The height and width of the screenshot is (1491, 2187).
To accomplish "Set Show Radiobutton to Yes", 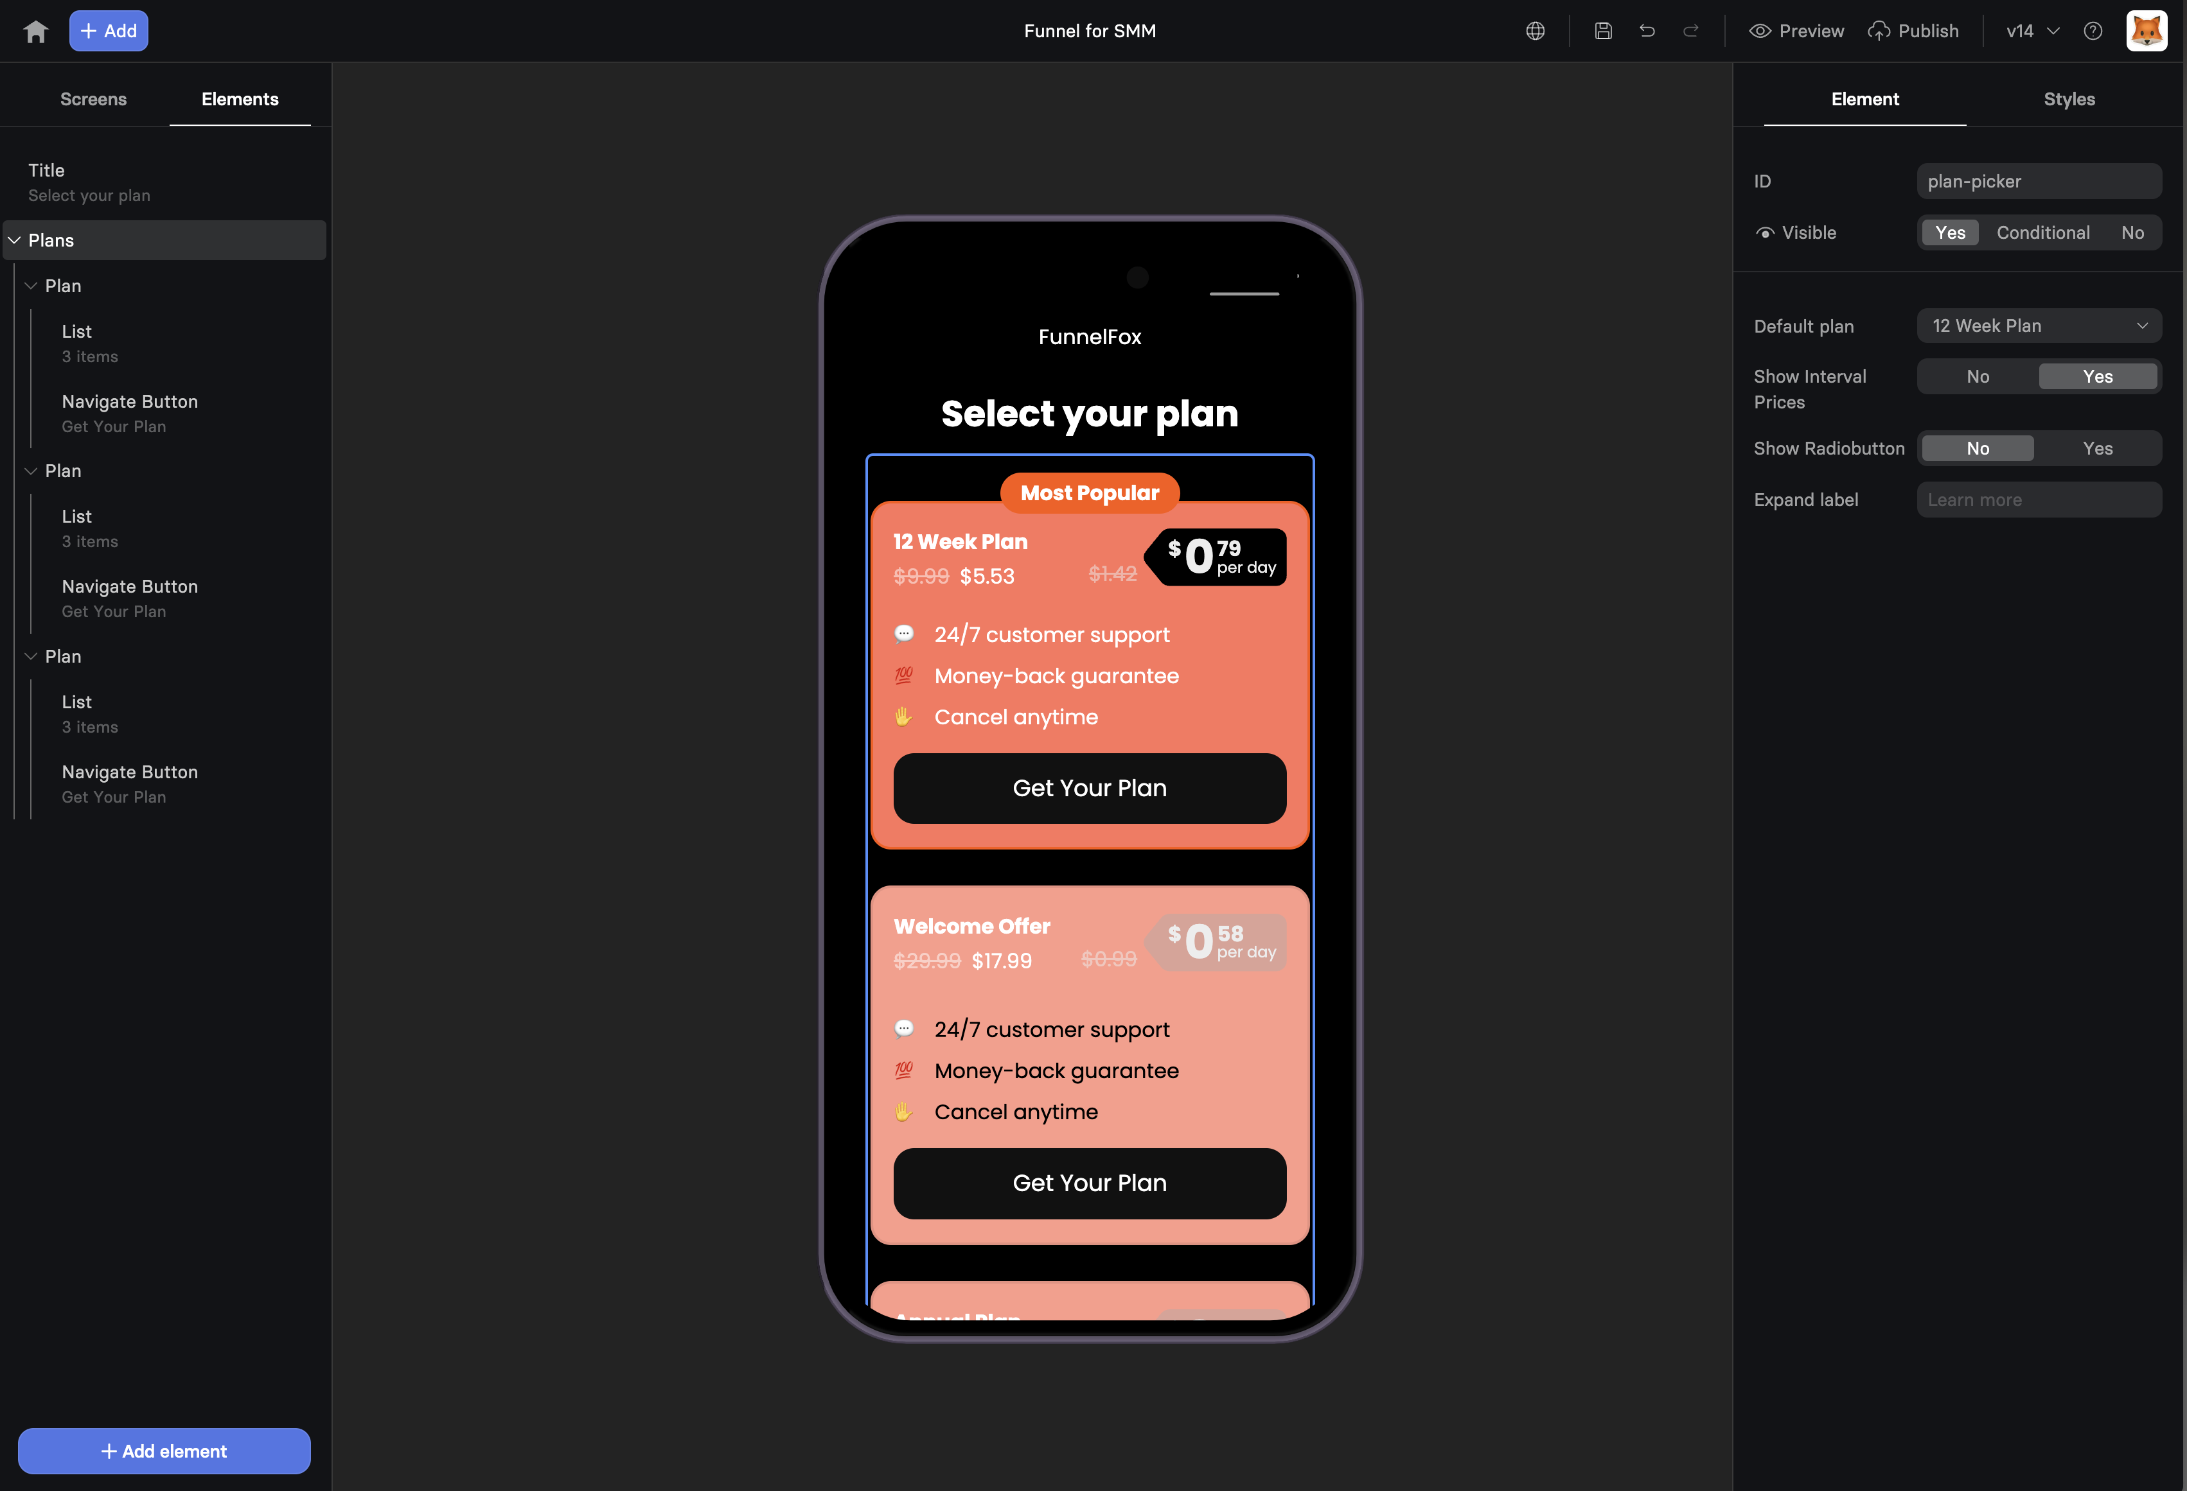I will pyautogui.click(x=2098, y=449).
